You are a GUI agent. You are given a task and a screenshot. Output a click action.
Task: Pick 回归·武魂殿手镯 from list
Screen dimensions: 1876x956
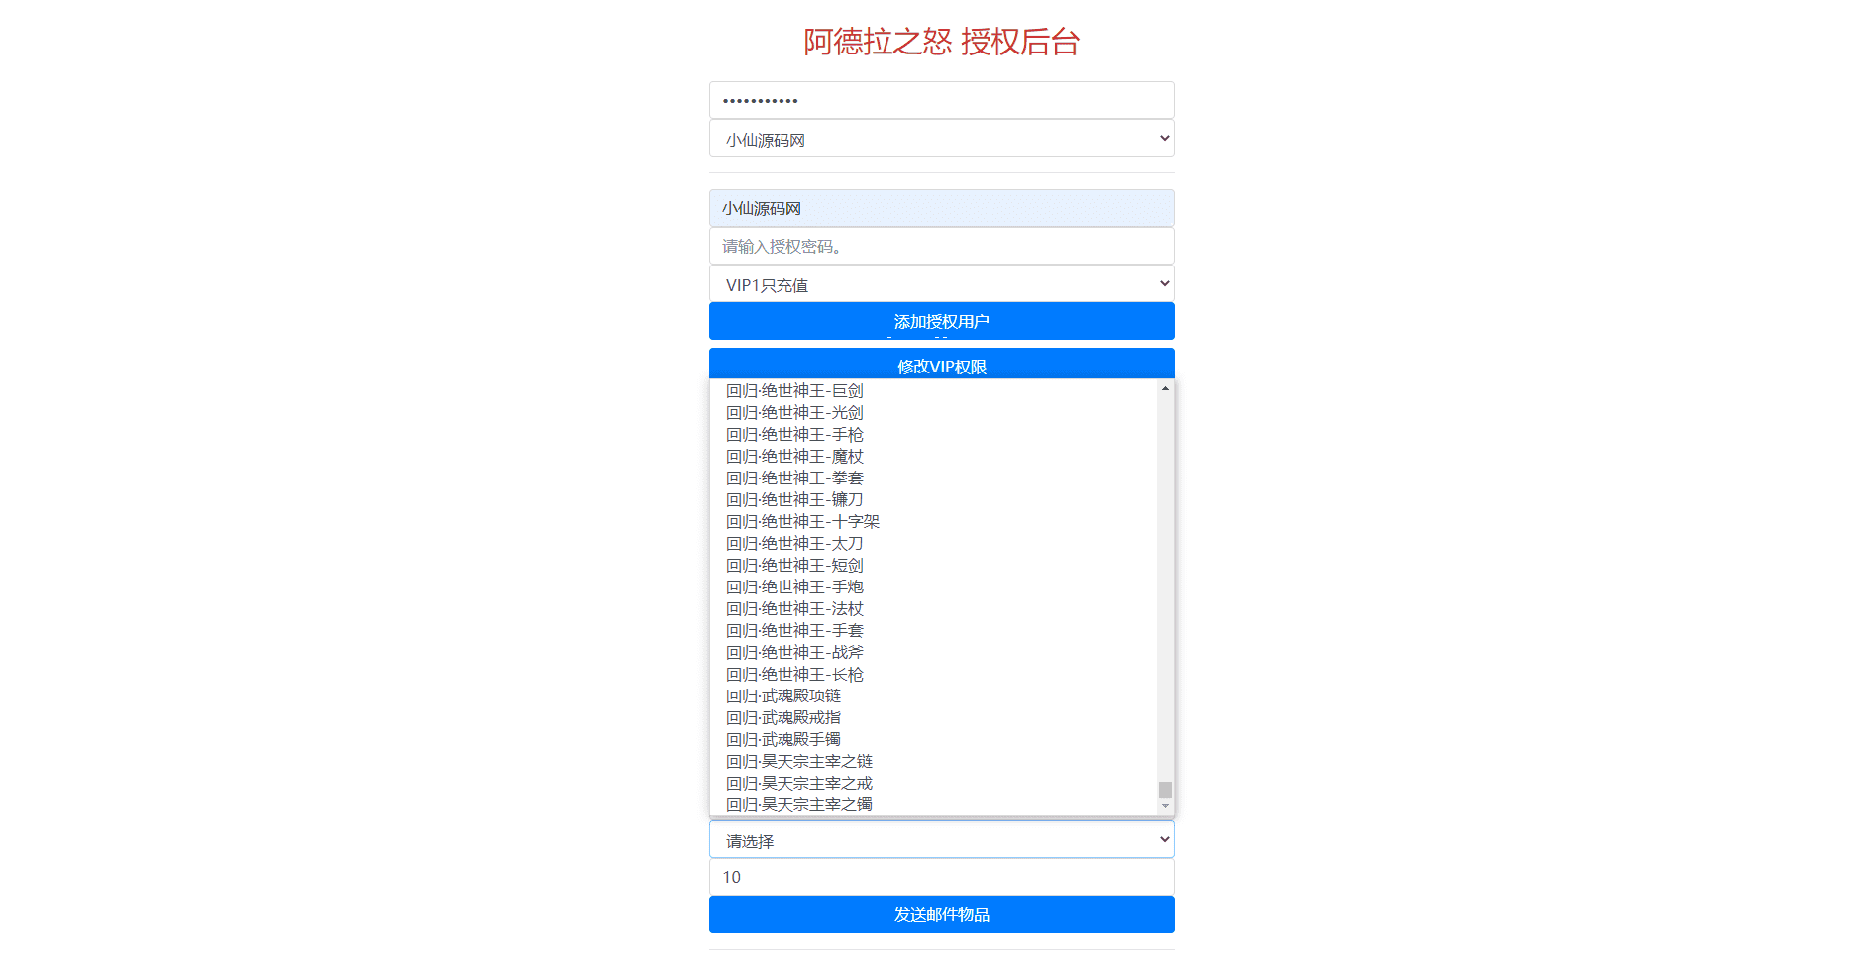click(x=933, y=740)
